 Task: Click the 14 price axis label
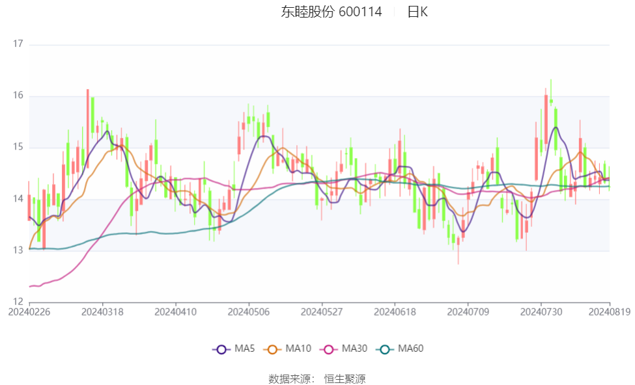(x=18, y=198)
